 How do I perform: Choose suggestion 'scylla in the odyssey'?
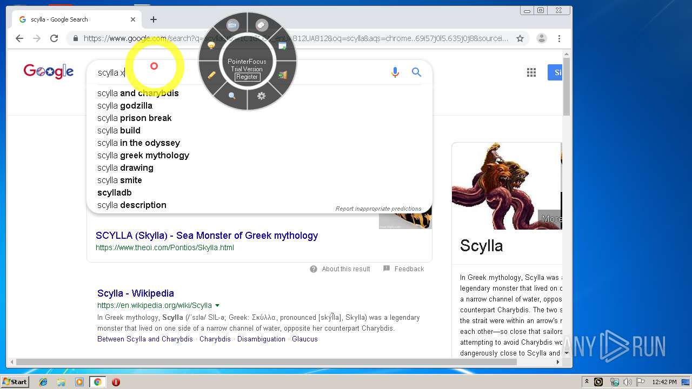138,143
